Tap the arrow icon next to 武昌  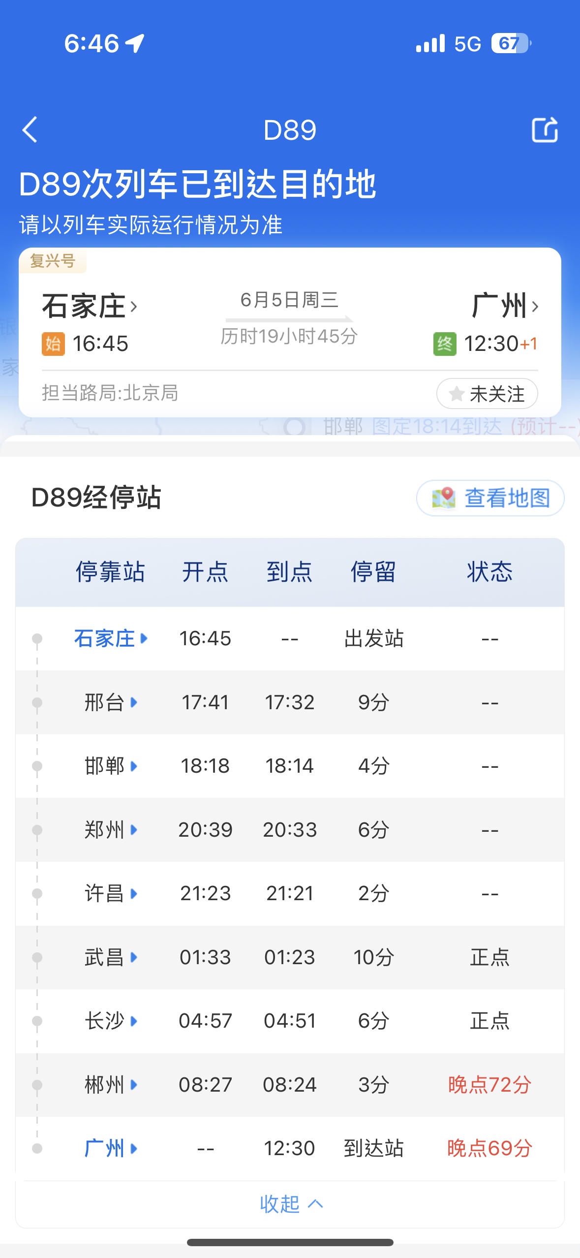134,957
